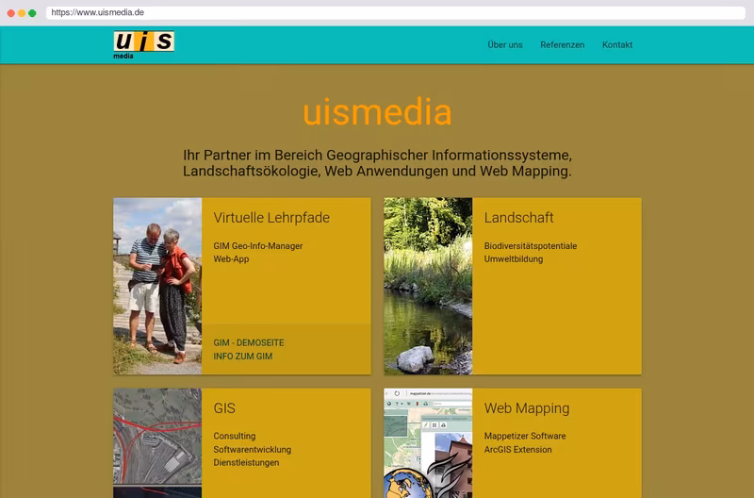Click the Virtuelle Lehrpfade card title
Screen dimensions: 754x498
tap(271, 218)
